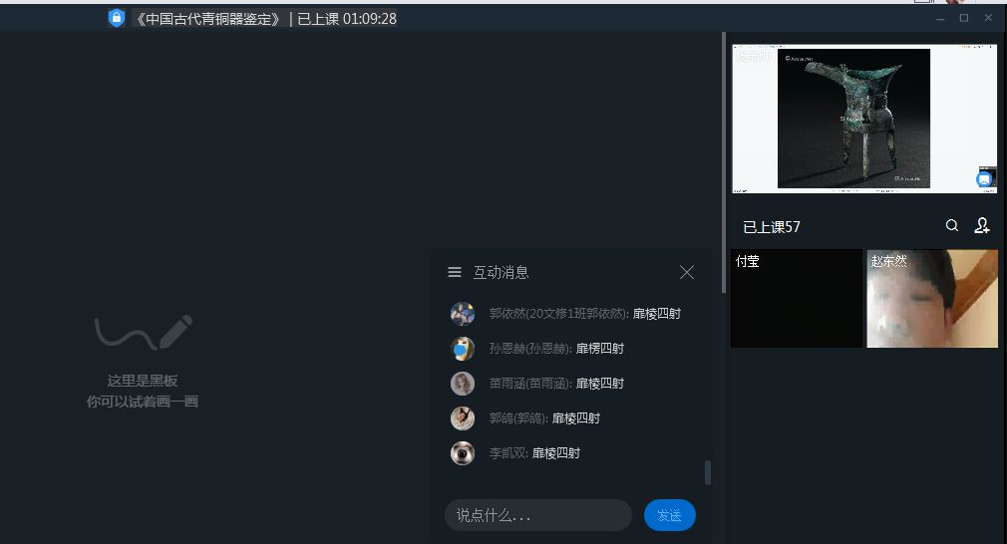
Task: Click 孙恩赫's avatar in chat
Action: click(x=463, y=349)
